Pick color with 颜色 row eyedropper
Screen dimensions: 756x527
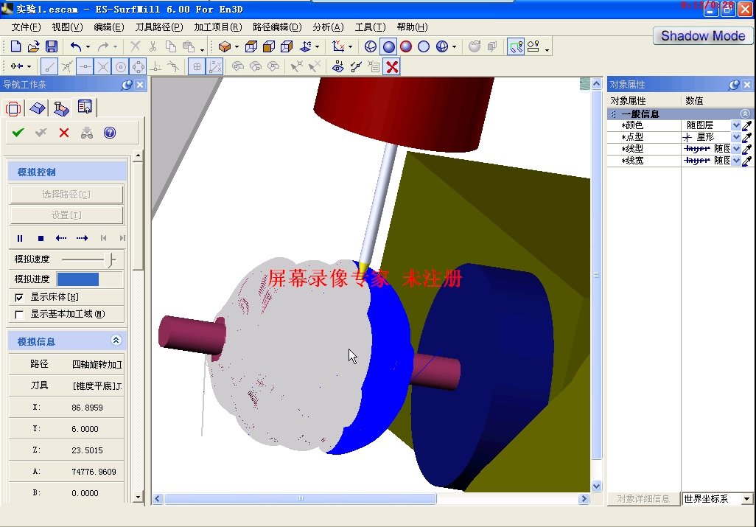click(746, 125)
